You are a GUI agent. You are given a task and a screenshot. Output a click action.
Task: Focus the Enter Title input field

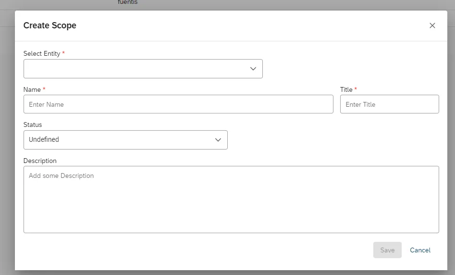390,104
